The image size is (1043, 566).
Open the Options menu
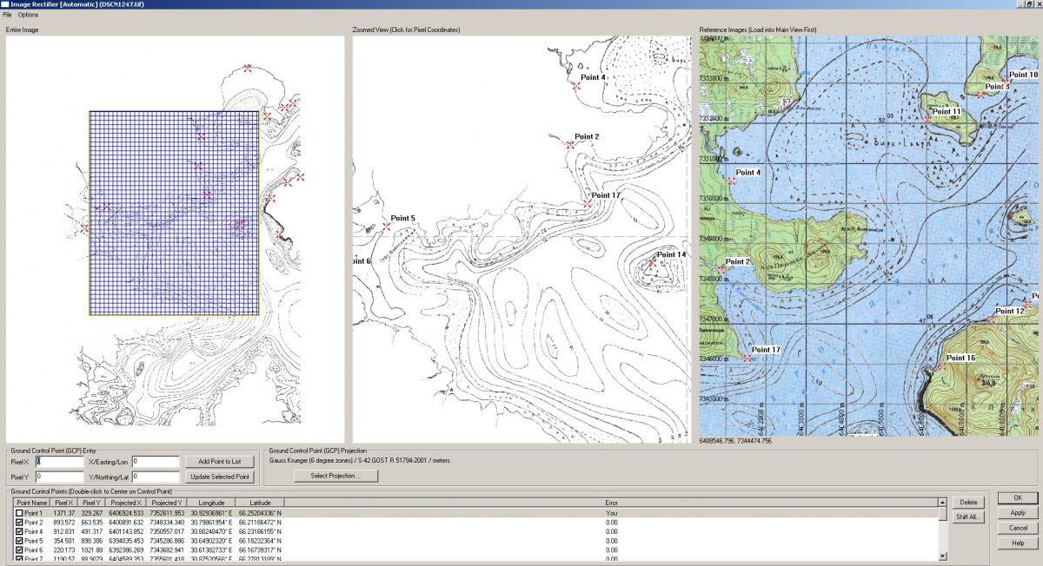pyautogui.click(x=28, y=15)
